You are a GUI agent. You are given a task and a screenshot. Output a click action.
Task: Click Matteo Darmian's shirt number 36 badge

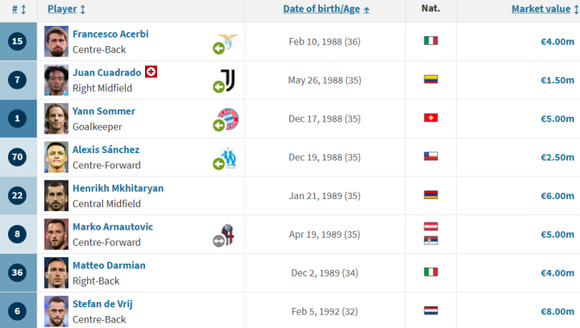click(19, 272)
